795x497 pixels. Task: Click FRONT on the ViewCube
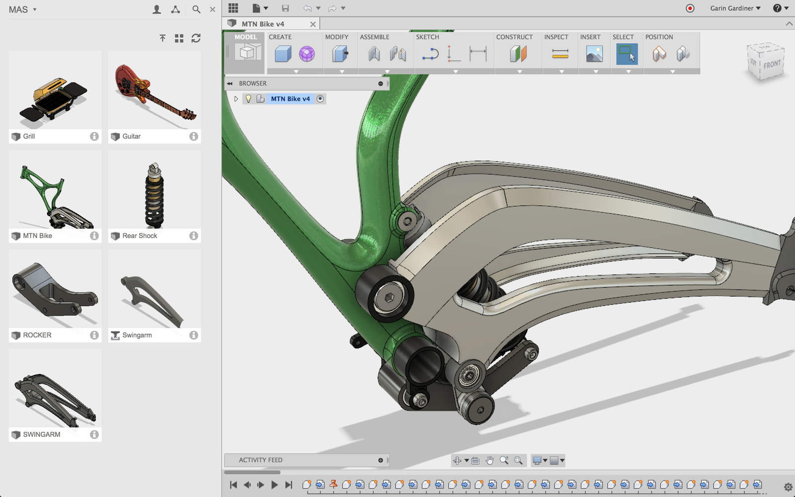click(773, 64)
